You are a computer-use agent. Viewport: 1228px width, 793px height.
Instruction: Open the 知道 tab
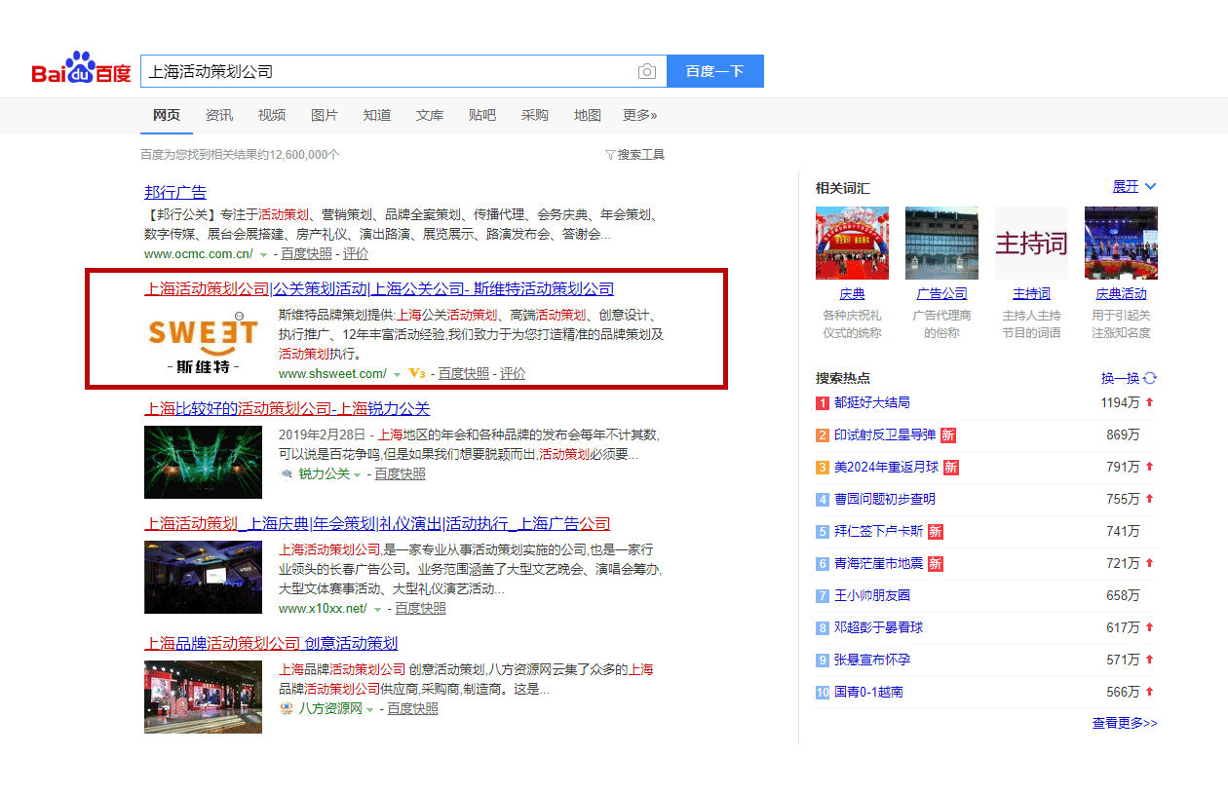[377, 115]
